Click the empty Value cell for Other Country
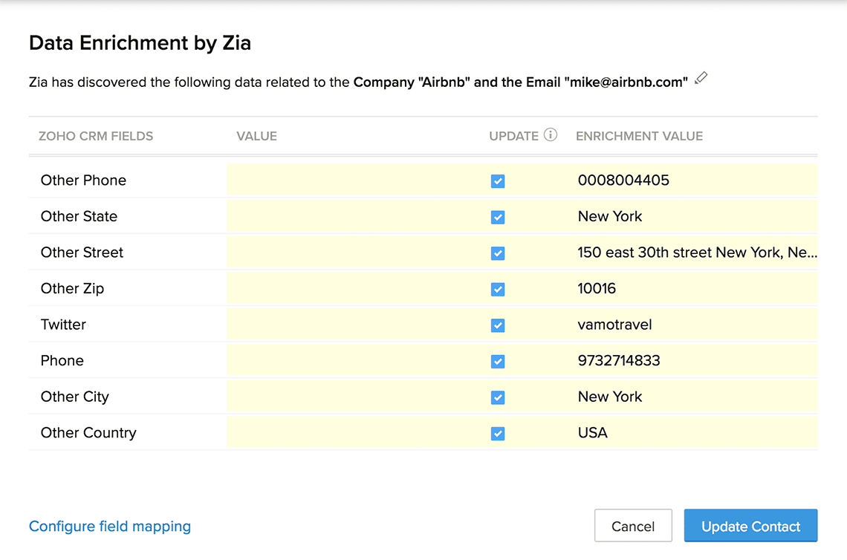 pyautogui.click(x=354, y=433)
